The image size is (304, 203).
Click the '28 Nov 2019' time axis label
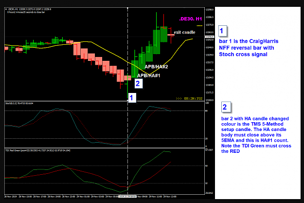(x=11, y=197)
